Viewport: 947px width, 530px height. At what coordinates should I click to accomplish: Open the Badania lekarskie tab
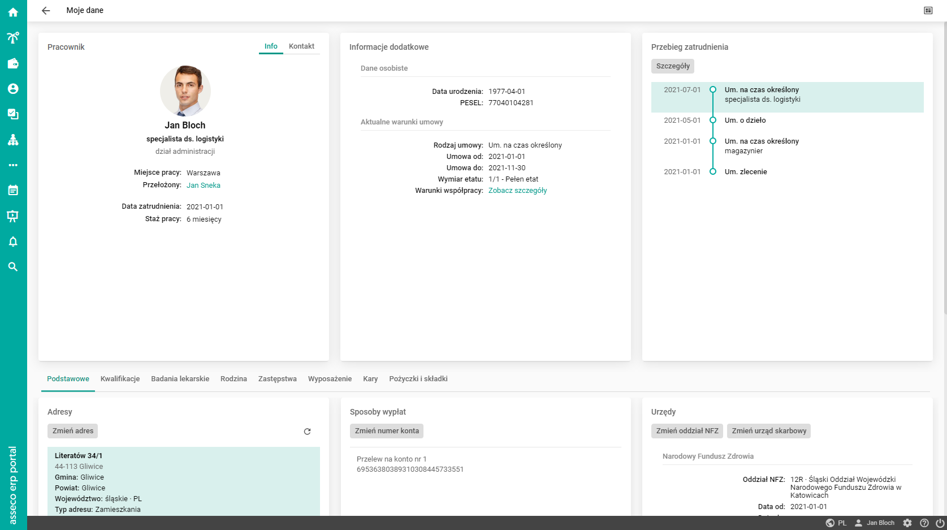coord(180,379)
